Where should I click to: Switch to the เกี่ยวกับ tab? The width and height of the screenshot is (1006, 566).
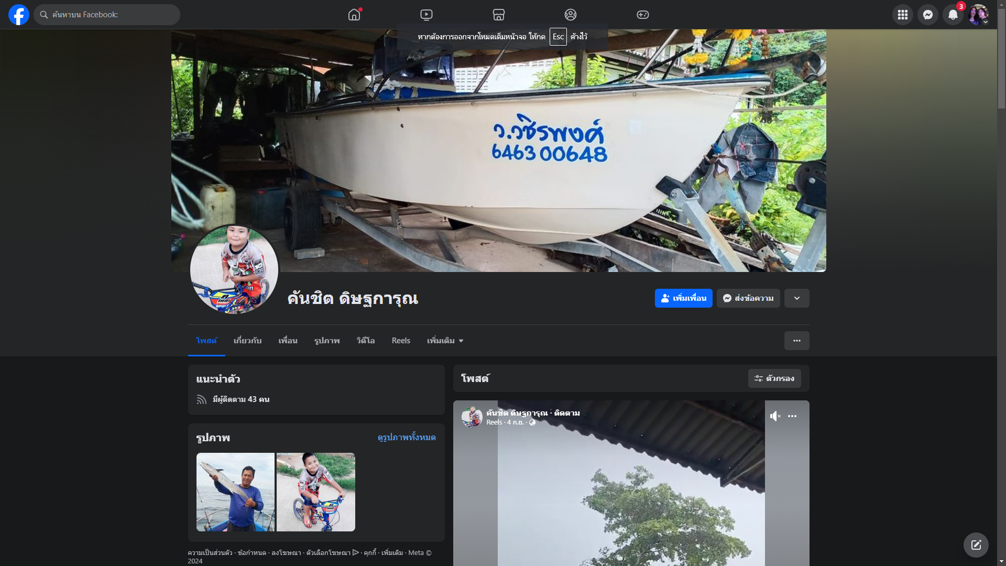(247, 341)
